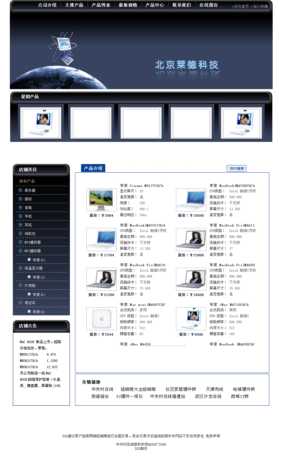The image size is (281, 465).
Task: Expand the 苹果 (3) subcategory icon
Action: click(x=29, y=277)
